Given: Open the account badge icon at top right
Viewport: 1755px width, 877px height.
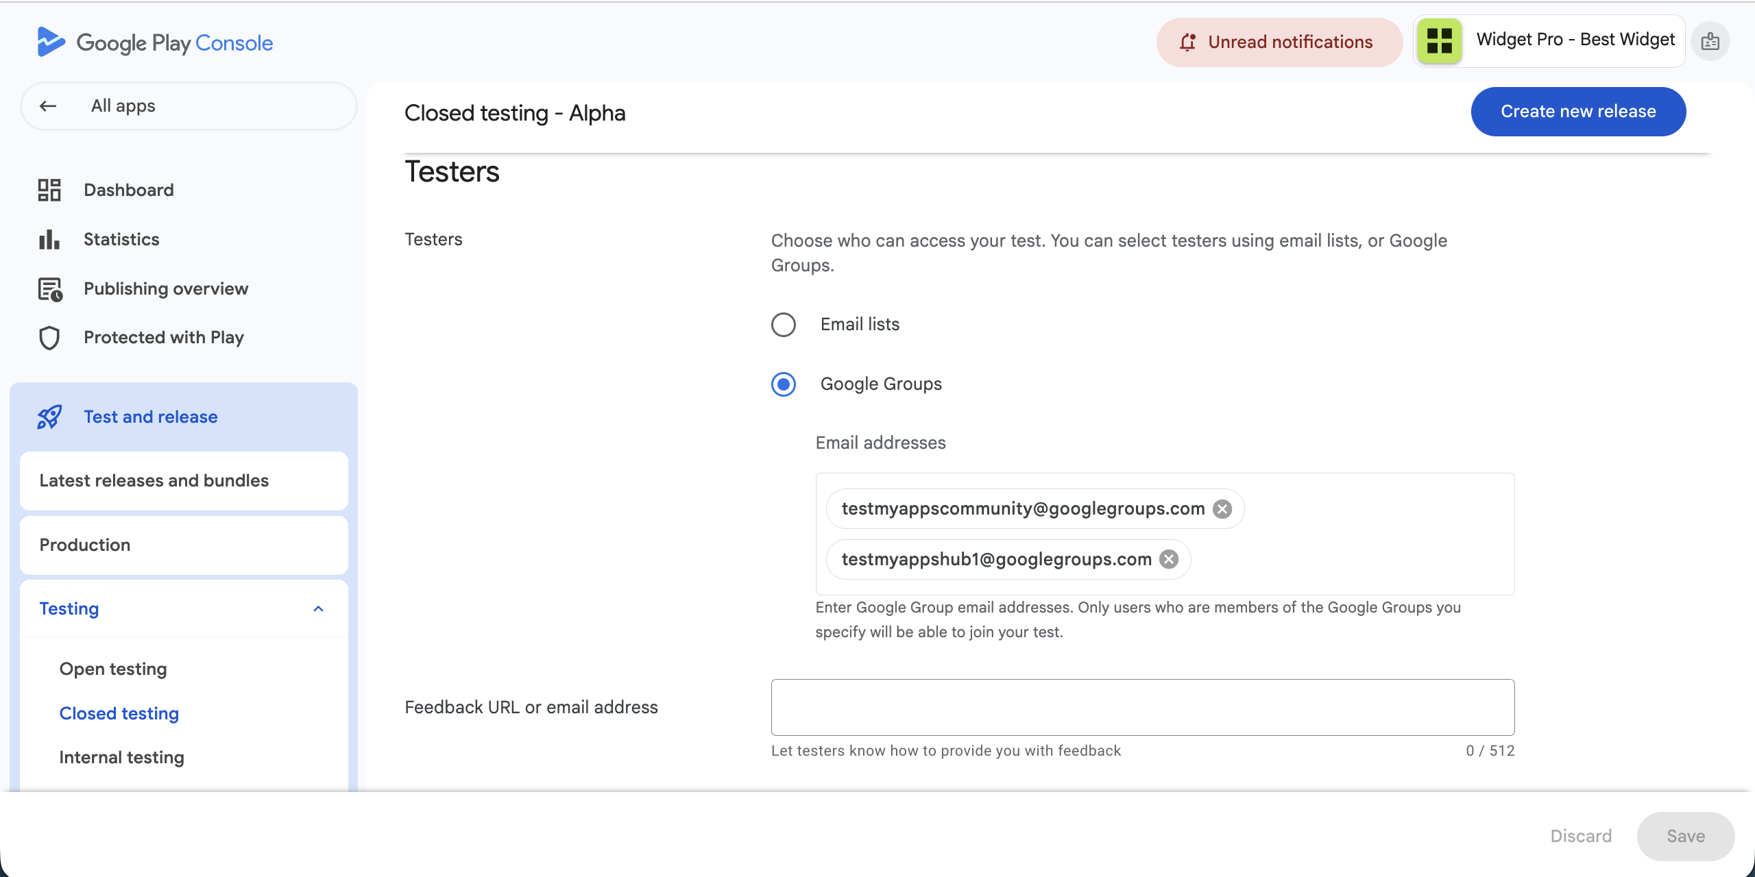Looking at the screenshot, I should coord(1710,42).
